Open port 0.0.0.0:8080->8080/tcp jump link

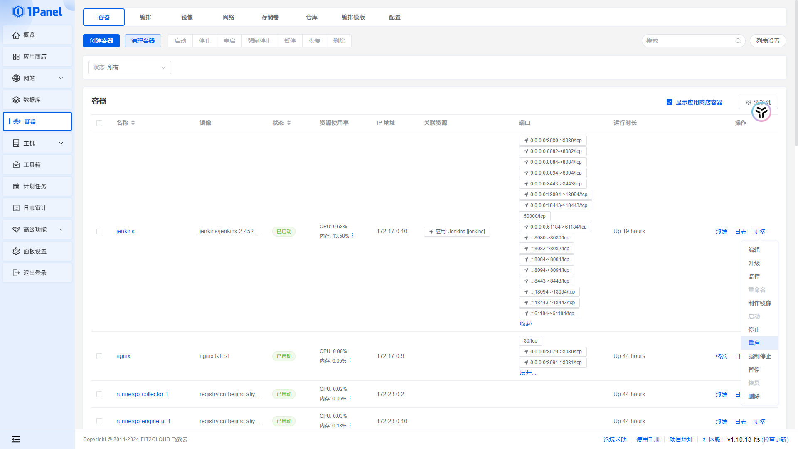(553, 141)
